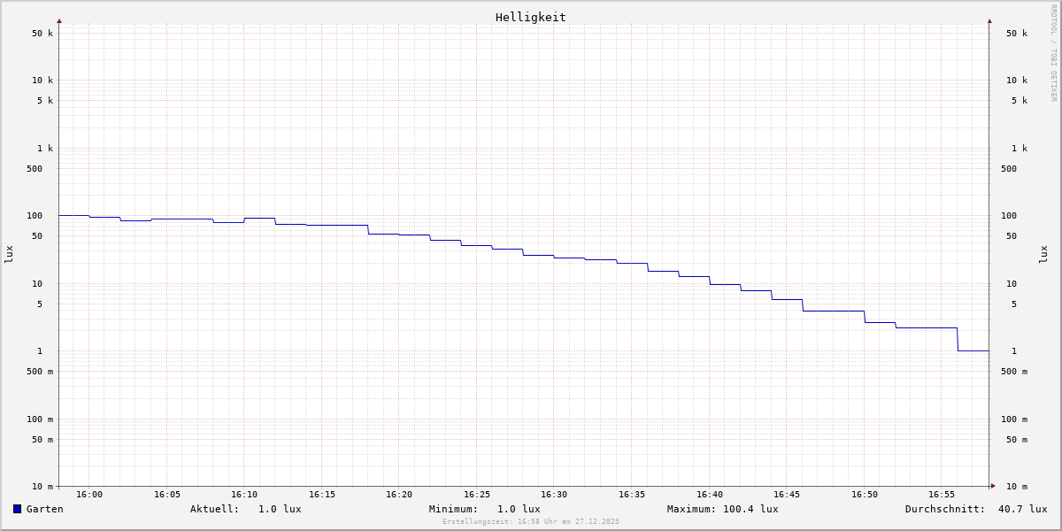Click the left vertical lux axis title
Viewport: 1062px width, 531px height.
coord(9,254)
